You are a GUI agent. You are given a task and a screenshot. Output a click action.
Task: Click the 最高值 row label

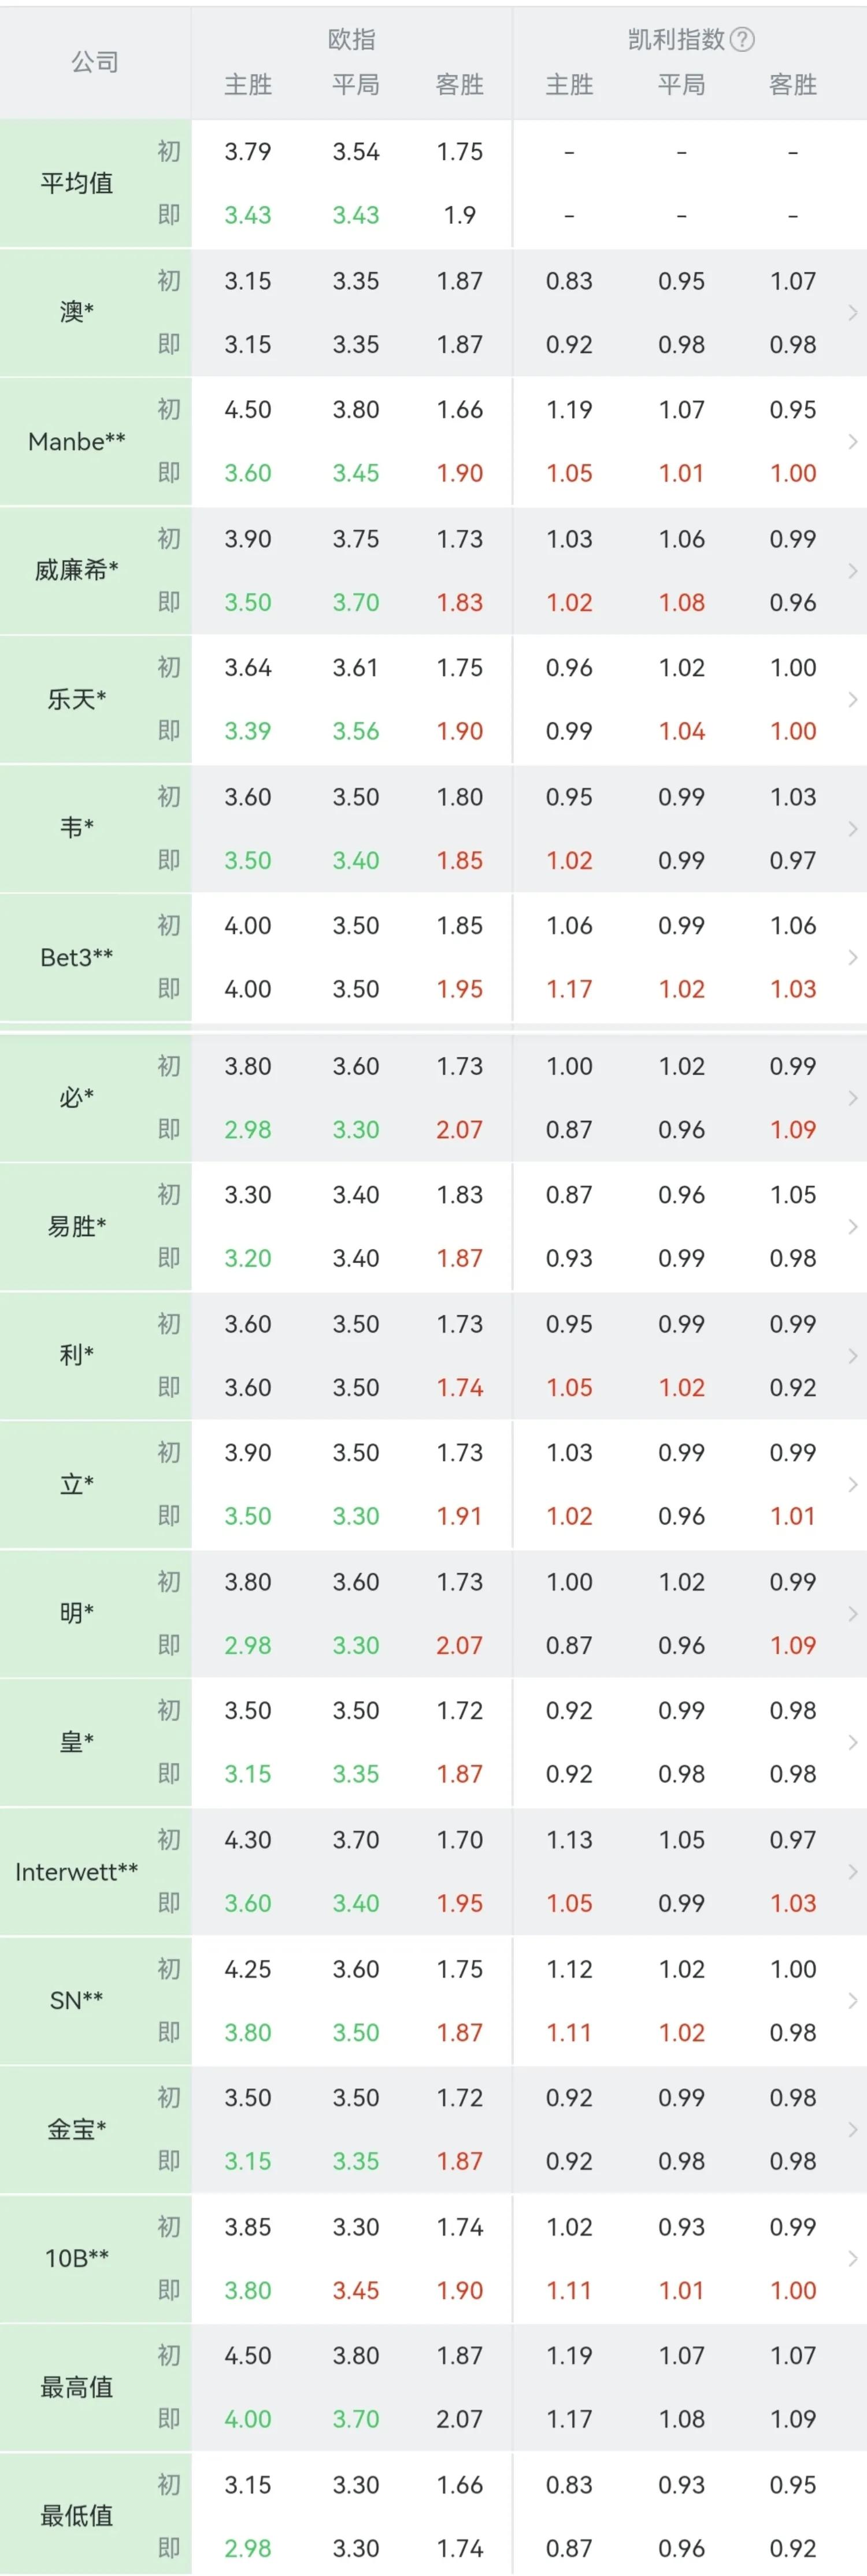[x=77, y=2387]
